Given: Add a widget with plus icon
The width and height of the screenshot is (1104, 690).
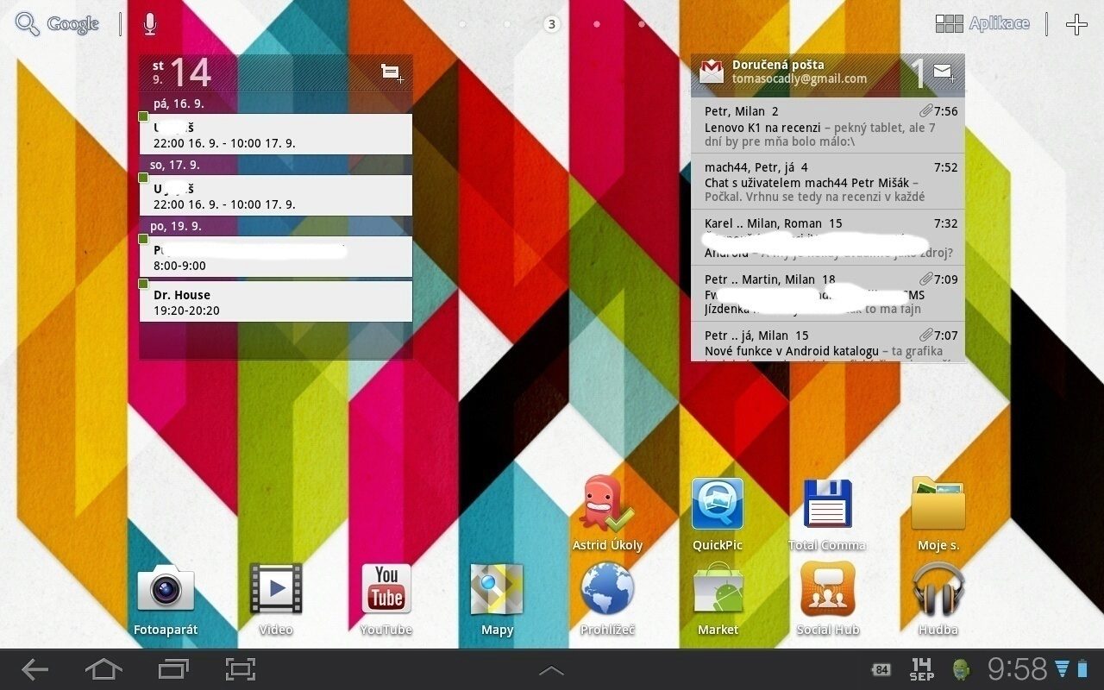Looking at the screenshot, I should click(1076, 24).
